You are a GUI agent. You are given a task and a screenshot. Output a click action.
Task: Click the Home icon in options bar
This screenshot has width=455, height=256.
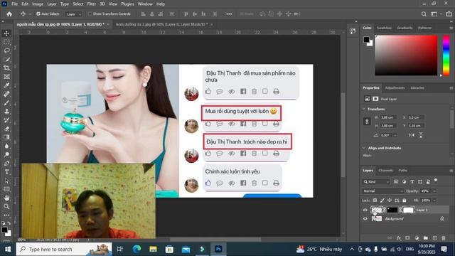(x=9, y=14)
